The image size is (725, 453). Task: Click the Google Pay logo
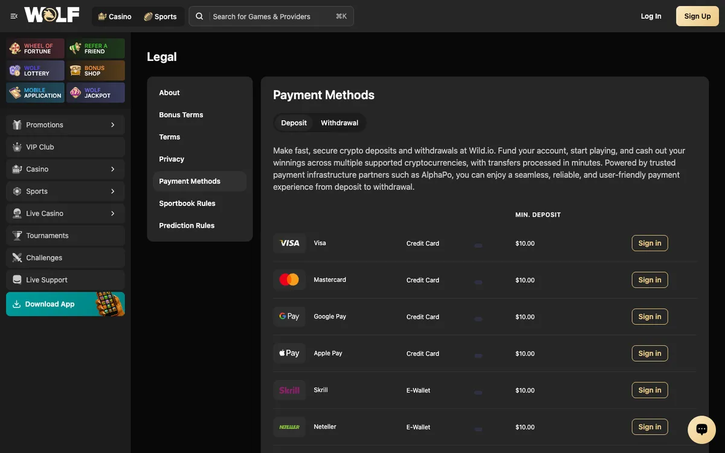(x=289, y=316)
